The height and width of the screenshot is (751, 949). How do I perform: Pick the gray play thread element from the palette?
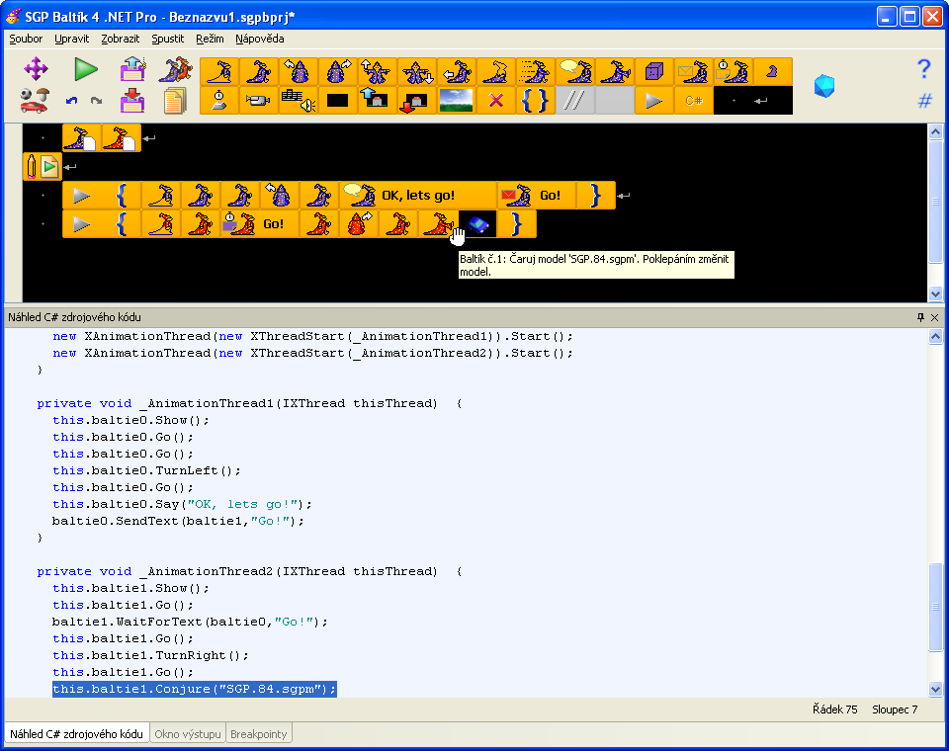tap(654, 101)
